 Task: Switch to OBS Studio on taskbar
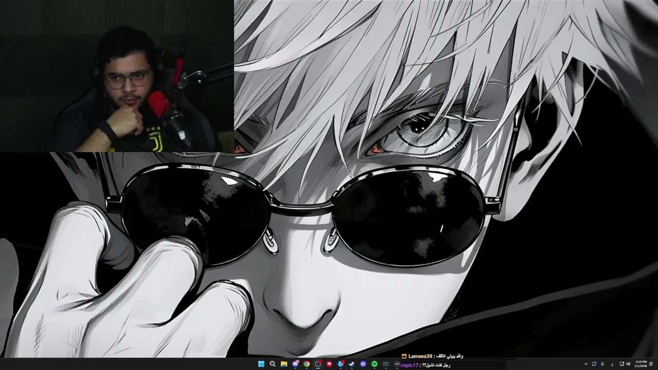click(318, 364)
